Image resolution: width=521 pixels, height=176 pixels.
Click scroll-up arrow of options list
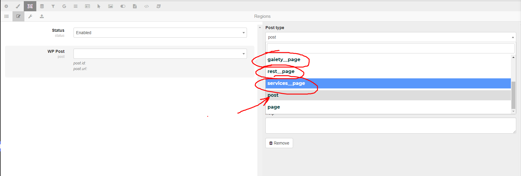(x=513, y=57)
